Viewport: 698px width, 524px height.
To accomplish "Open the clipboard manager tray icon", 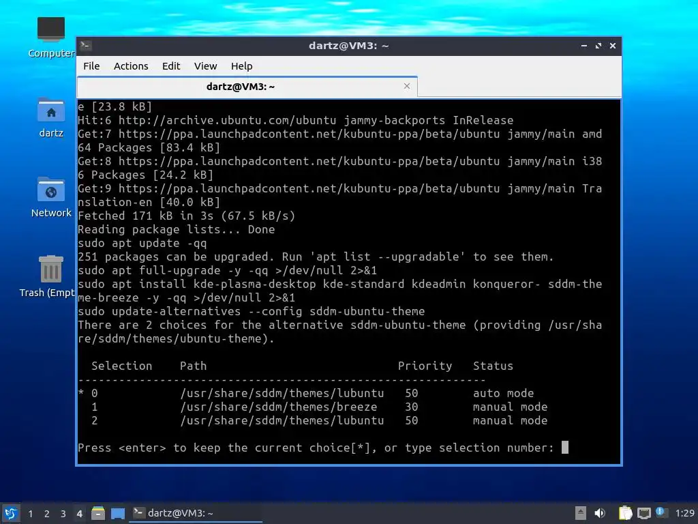I will coord(625,513).
